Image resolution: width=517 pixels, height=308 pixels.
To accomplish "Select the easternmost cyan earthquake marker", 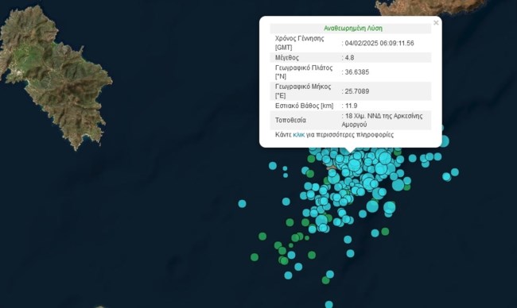I will click(455, 171).
